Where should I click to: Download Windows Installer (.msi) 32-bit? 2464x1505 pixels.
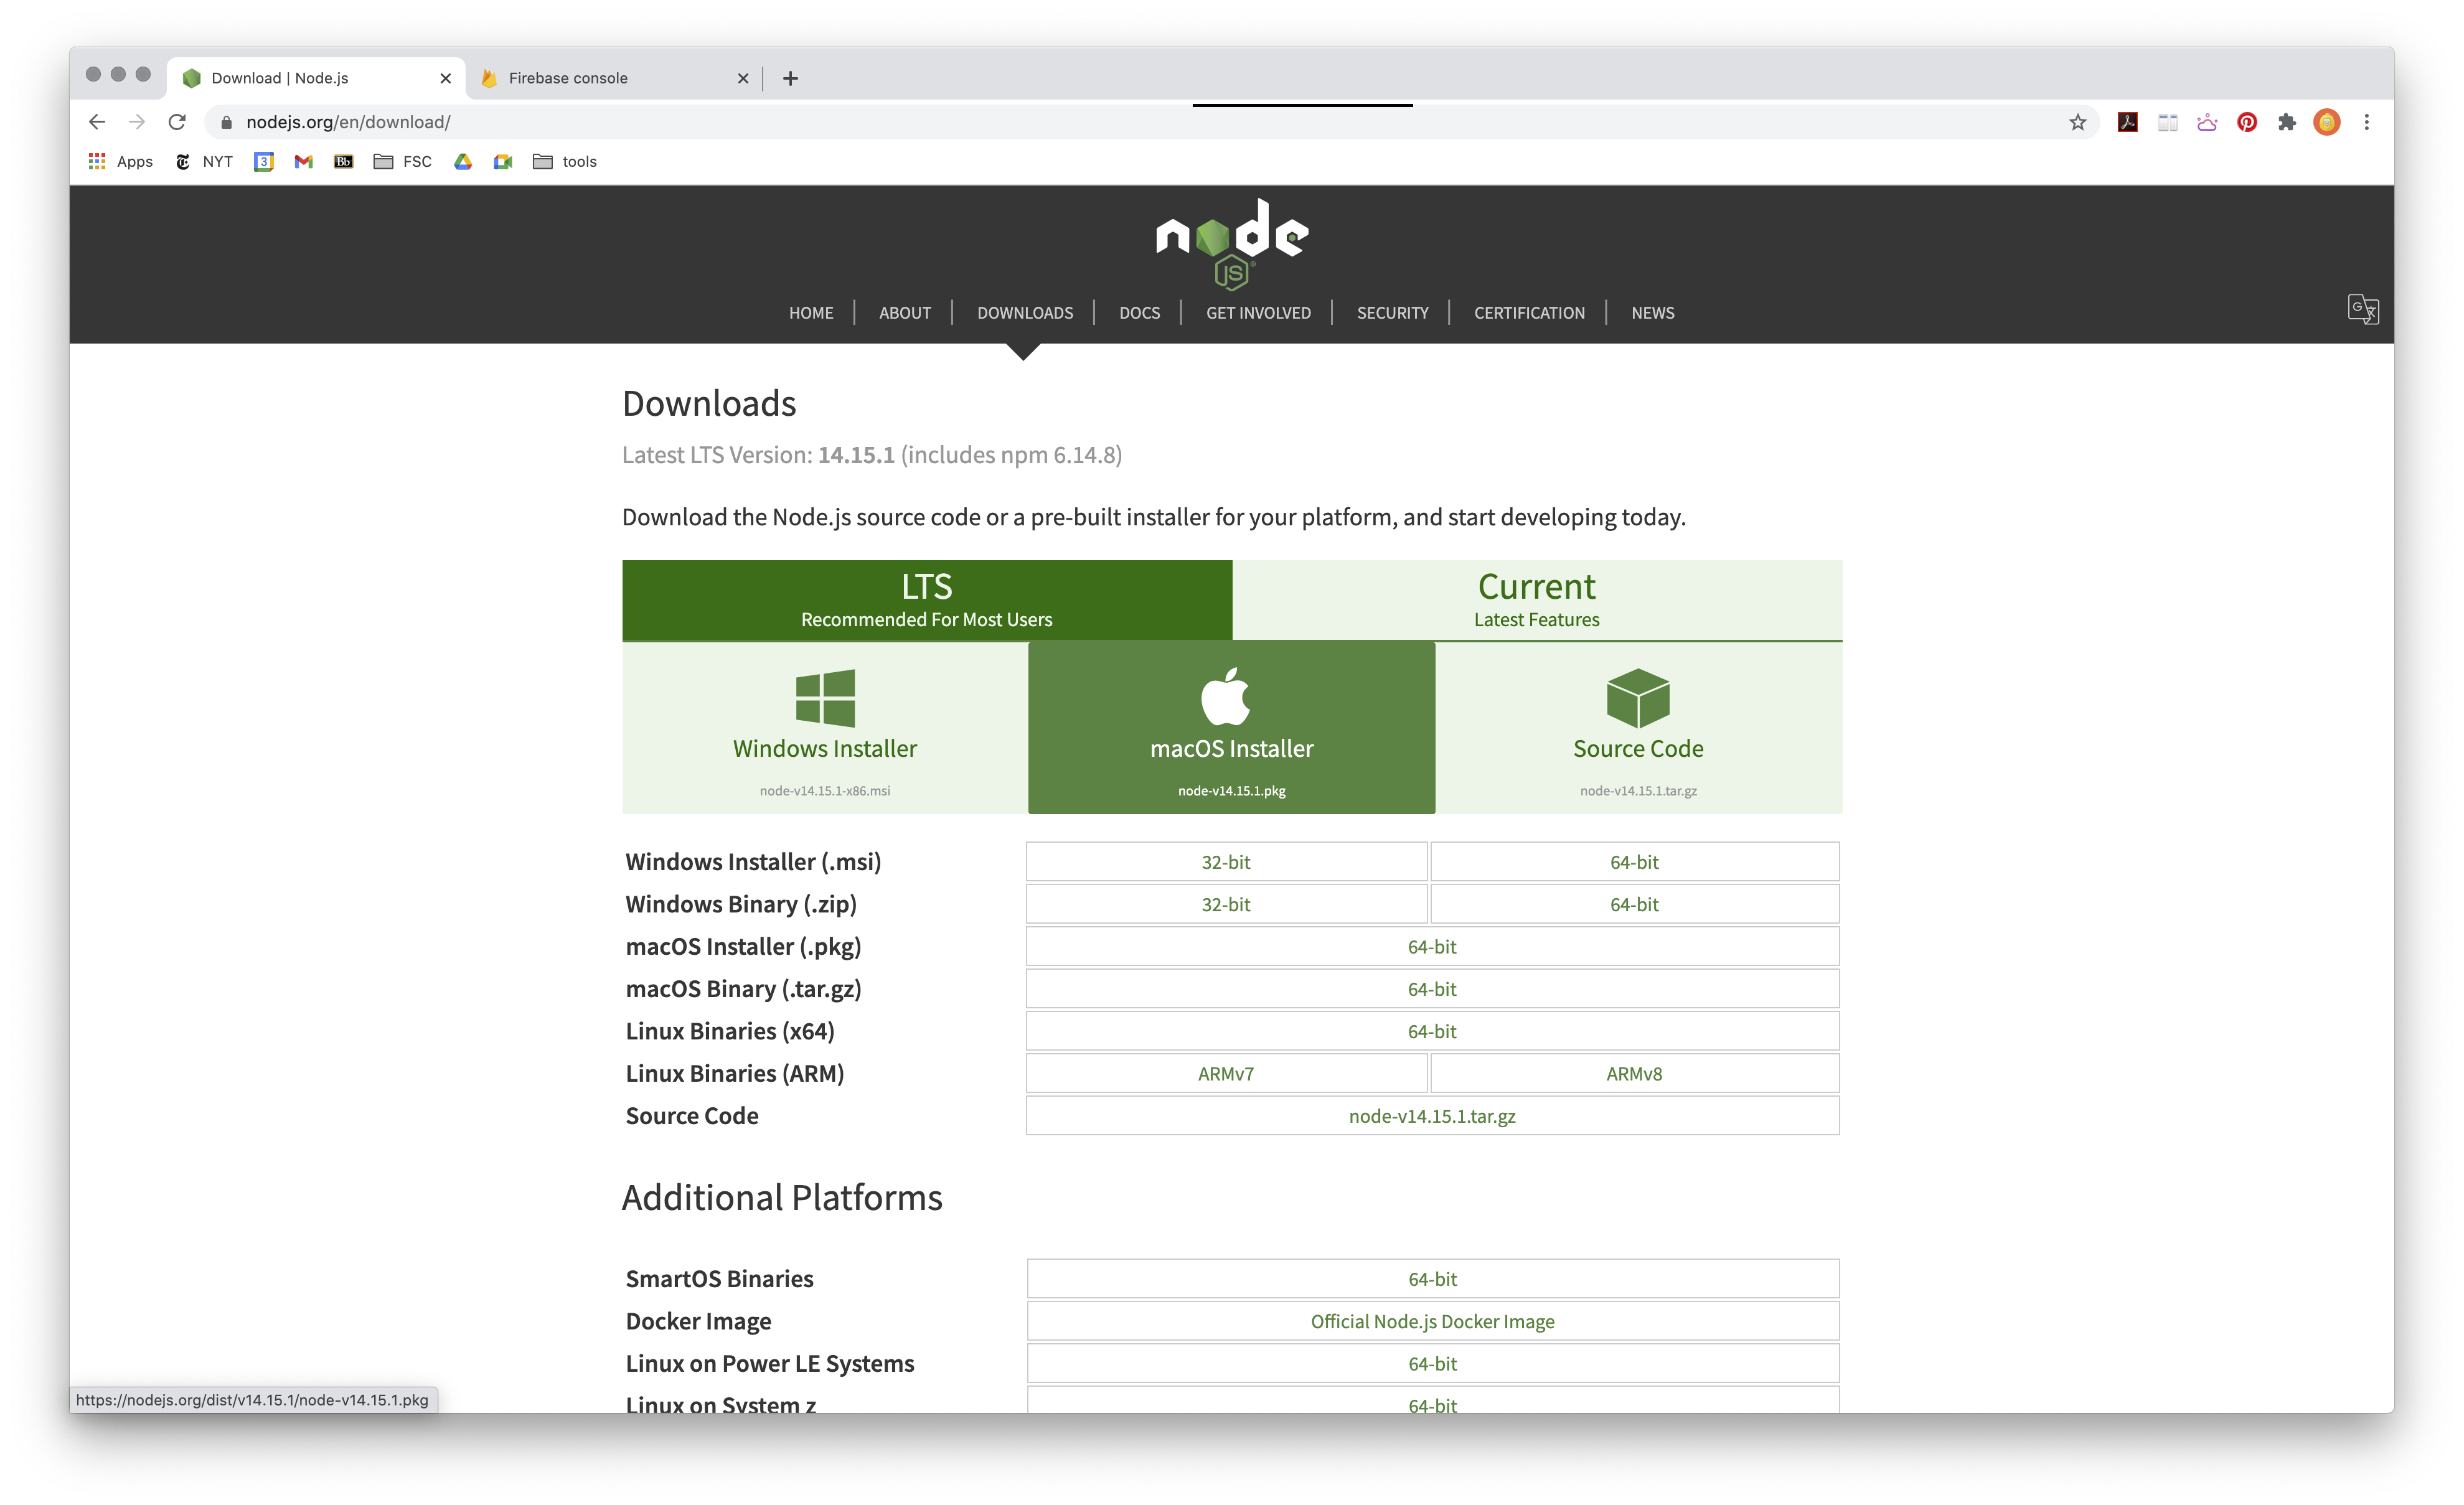point(1226,862)
